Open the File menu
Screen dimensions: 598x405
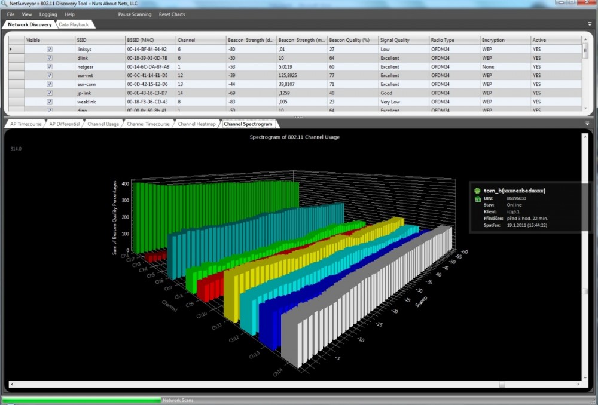(x=11, y=14)
